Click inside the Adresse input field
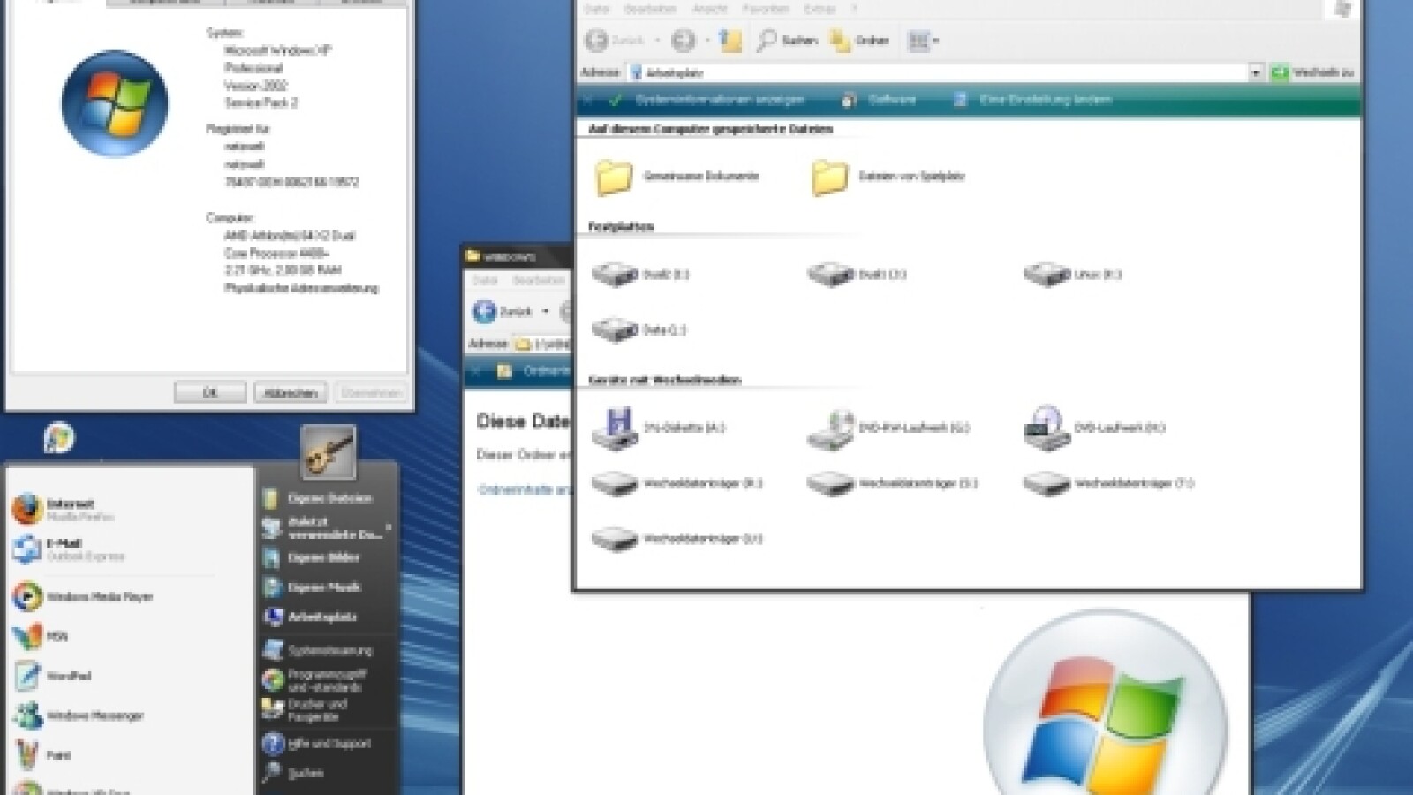The width and height of the screenshot is (1413, 795). 883,72
